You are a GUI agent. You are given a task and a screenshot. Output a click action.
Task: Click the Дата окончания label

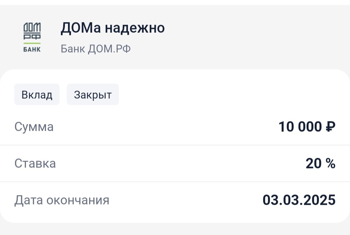(x=62, y=200)
